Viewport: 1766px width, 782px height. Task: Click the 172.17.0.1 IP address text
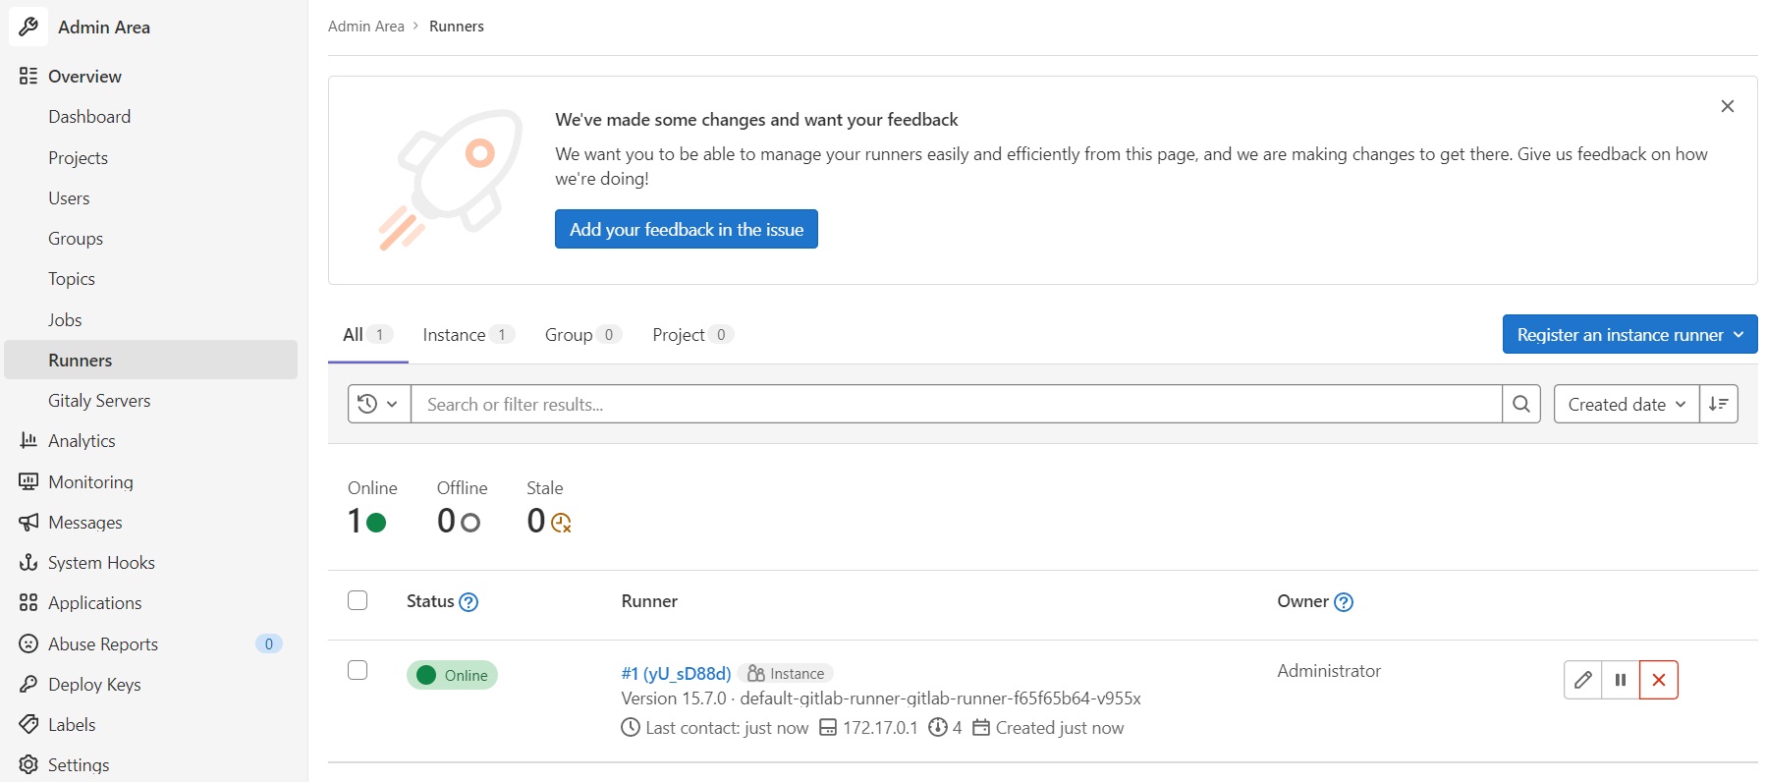[880, 728]
